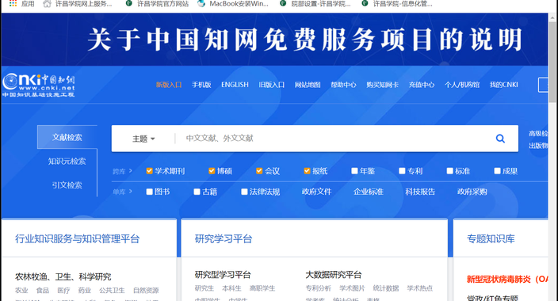Select the 文献检索 tab

[x=67, y=137]
